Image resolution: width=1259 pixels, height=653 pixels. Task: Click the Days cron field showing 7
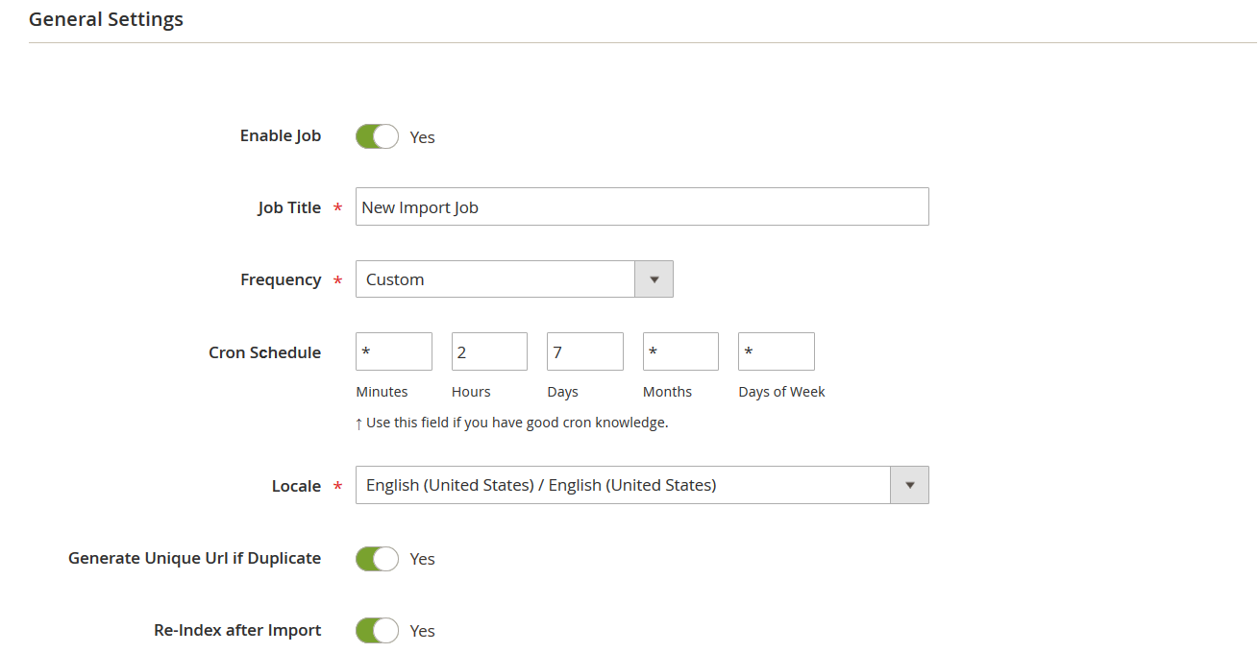[x=584, y=351]
